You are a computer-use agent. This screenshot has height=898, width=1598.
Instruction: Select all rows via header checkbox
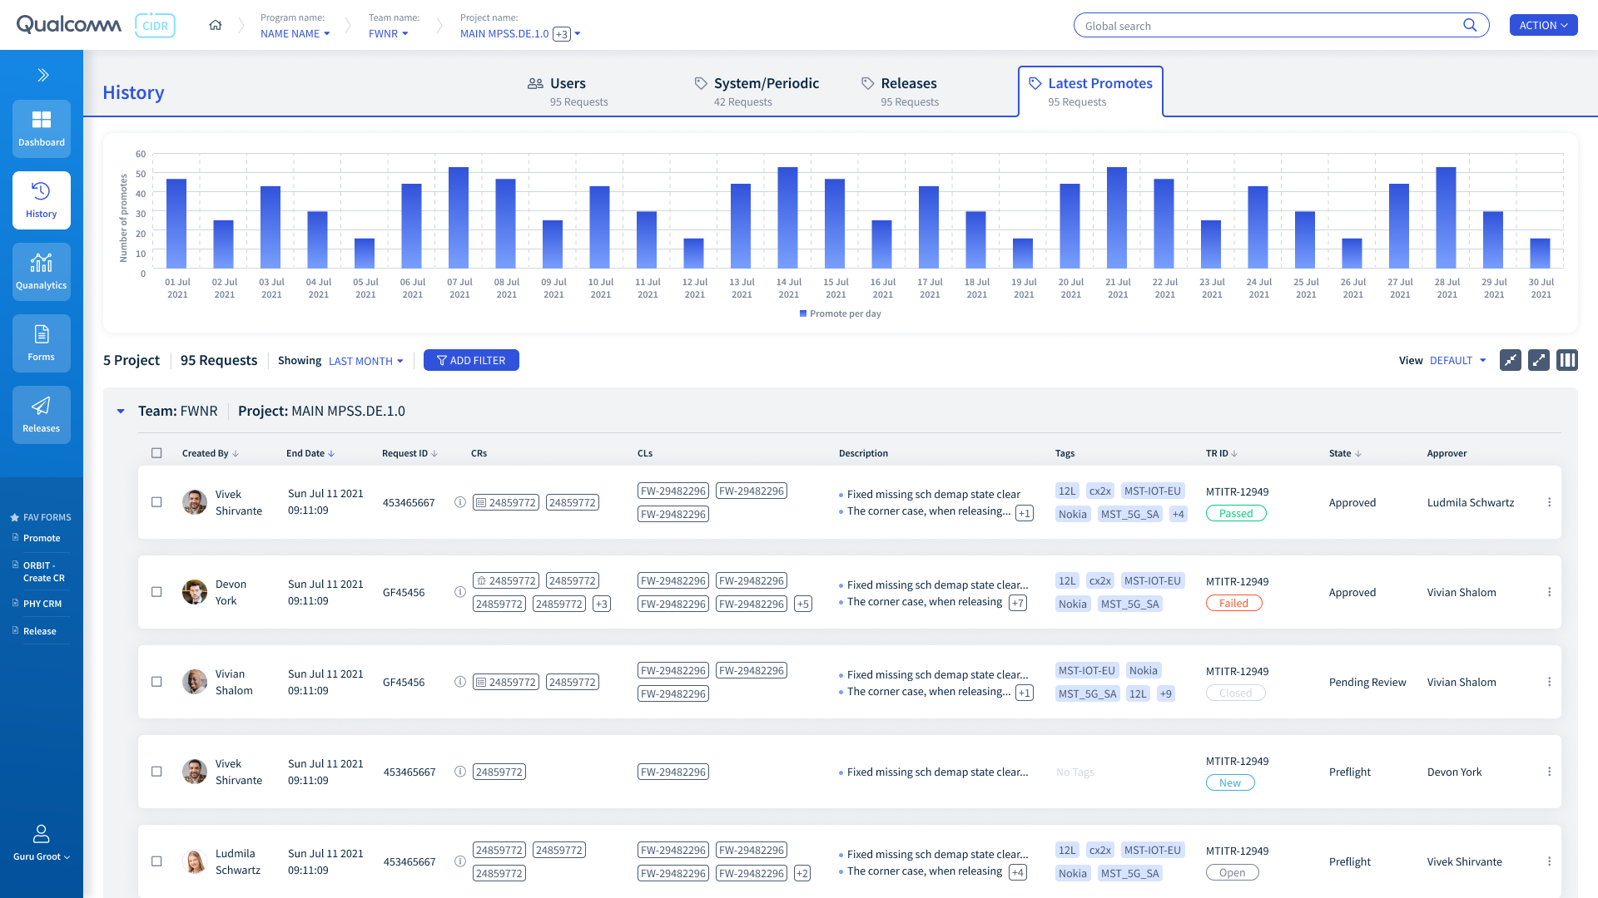click(156, 453)
